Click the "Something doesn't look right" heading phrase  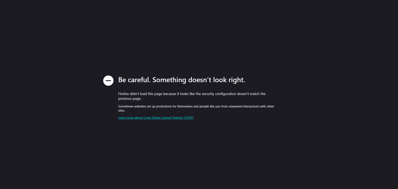point(199,80)
